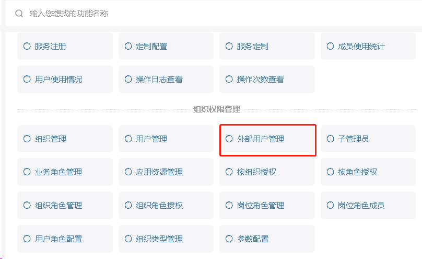Image resolution: width=422 pixels, height=259 pixels.
Task: Open the 组织管理 function
Action: (x=65, y=139)
